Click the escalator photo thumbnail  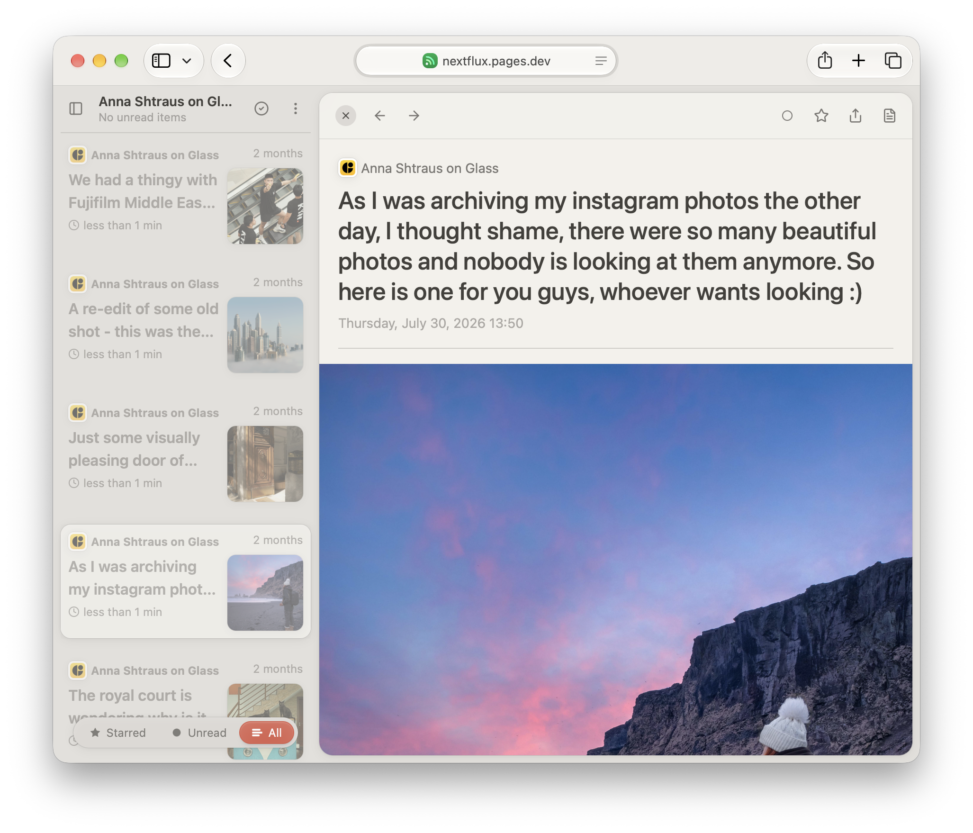[265, 206]
